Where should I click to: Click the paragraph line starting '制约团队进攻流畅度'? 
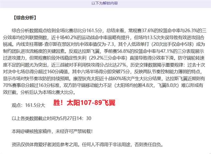(x=104, y=51)
